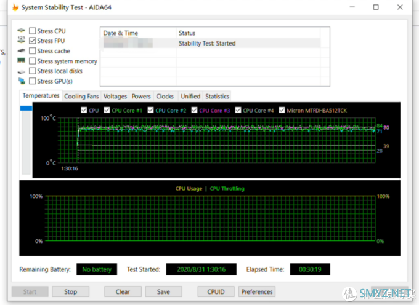Click the 123 icon beside Stress FPU
Image resolution: width=419 pixels, height=305 pixels.
(21, 40)
